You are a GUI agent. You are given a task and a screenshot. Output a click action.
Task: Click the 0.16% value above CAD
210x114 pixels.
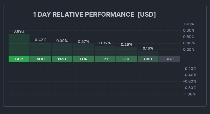148,48
